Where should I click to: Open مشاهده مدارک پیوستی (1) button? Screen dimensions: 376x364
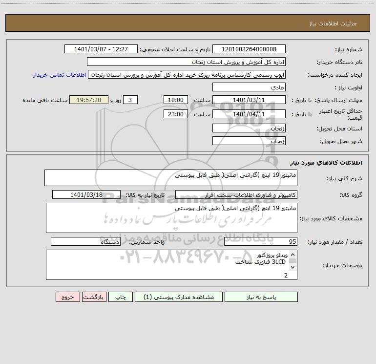(179, 297)
